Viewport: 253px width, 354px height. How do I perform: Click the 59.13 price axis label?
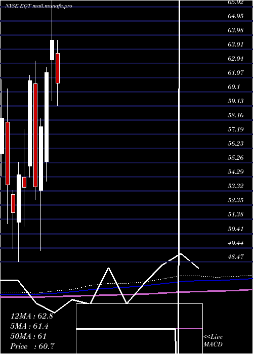pyautogui.click(x=236, y=101)
